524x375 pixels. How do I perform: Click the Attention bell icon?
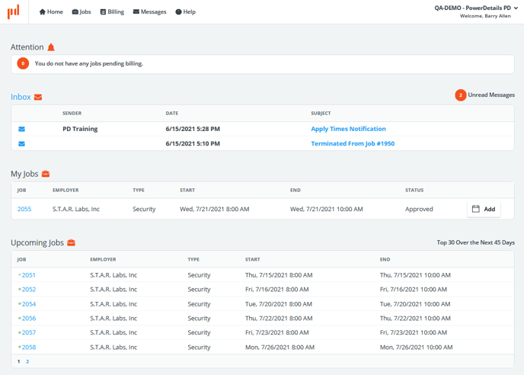coord(51,47)
